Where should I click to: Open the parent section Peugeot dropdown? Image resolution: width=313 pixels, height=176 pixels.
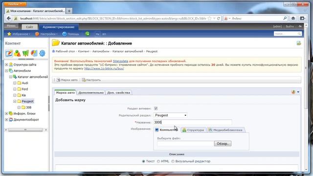point(171,115)
